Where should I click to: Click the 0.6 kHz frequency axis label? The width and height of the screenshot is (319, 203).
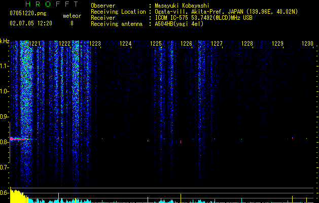(x=4, y=193)
